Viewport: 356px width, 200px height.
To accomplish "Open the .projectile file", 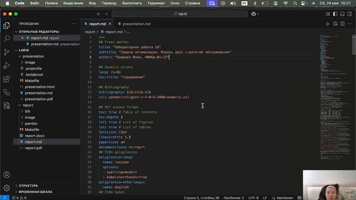I will click(x=33, y=68).
